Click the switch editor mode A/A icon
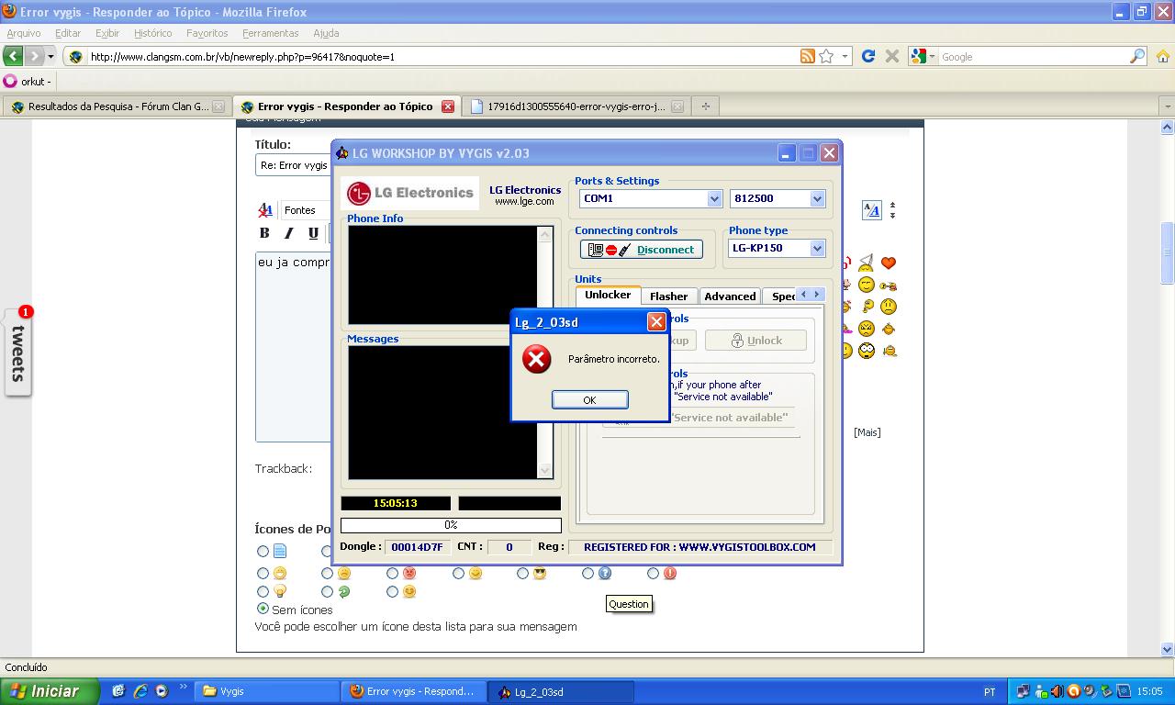The height and width of the screenshot is (705, 1175). click(871, 210)
